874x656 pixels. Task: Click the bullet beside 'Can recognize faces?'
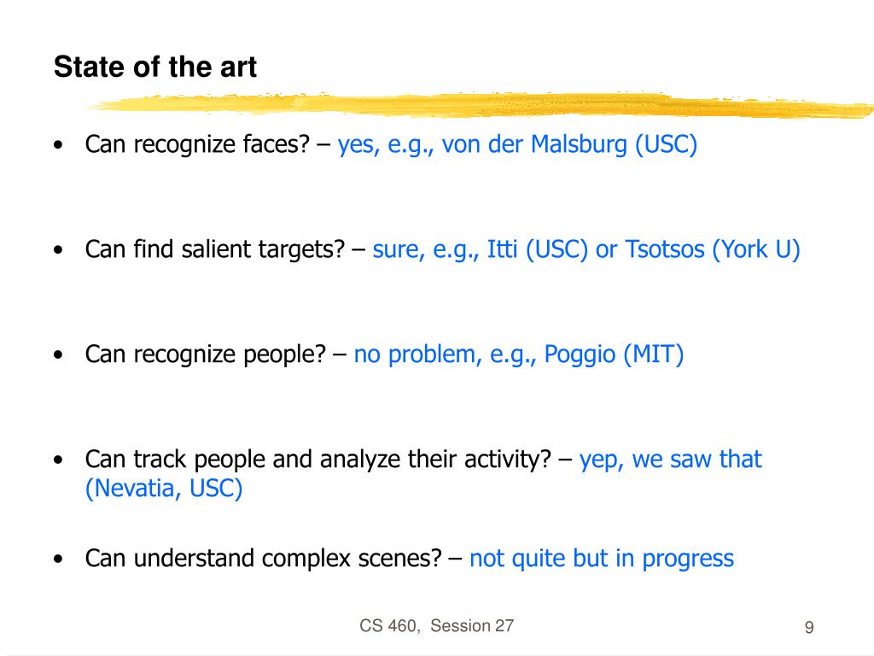[59, 145]
